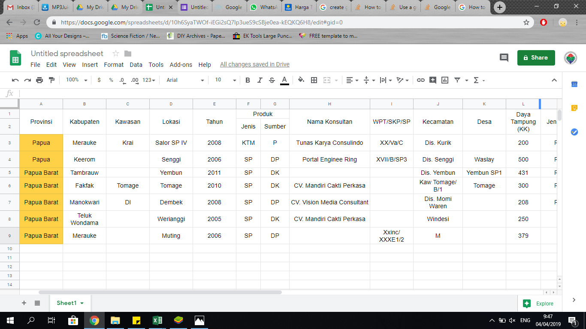Open the All Sheets list
Viewport: 586px width, 329px height.
(37, 303)
